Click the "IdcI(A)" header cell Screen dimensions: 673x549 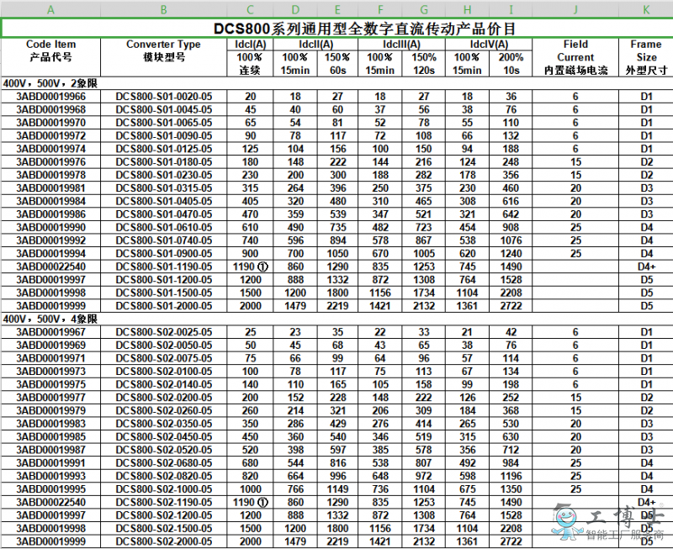tap(250, 45)
